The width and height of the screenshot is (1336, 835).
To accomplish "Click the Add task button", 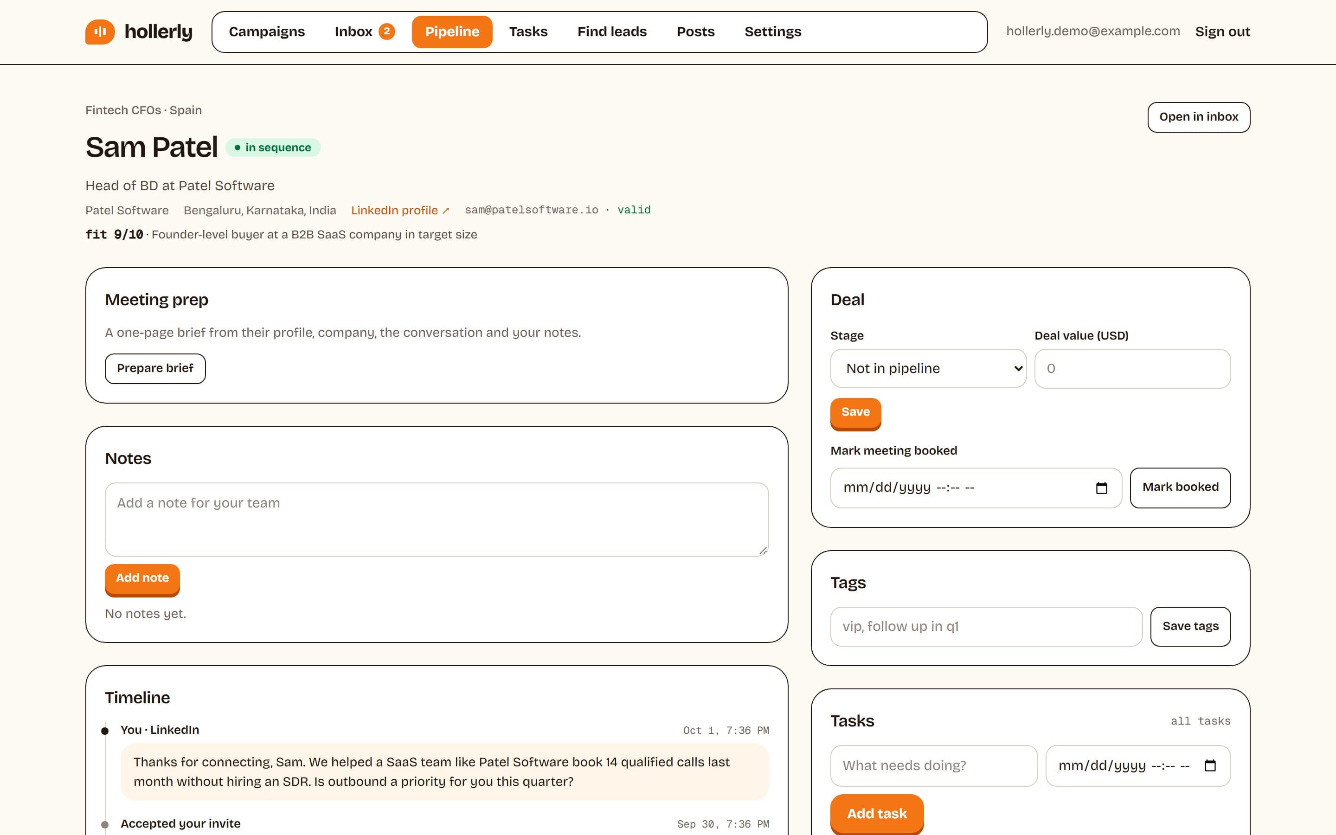I will [877, 814].
